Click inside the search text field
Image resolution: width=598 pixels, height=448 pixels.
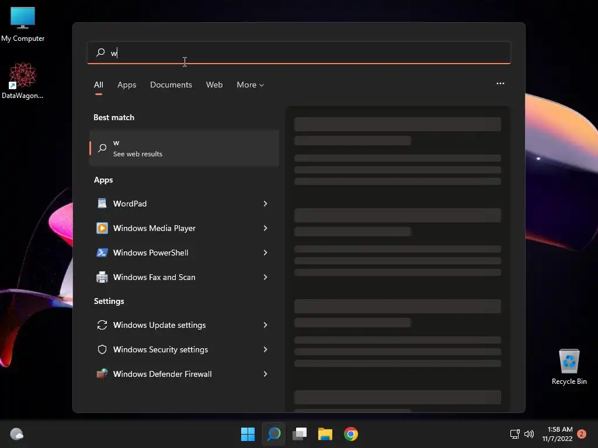pyautogui.click(x=299, y=52)
